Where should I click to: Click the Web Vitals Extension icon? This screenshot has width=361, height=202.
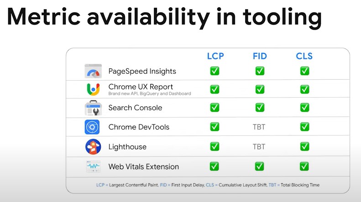(93, 166)
